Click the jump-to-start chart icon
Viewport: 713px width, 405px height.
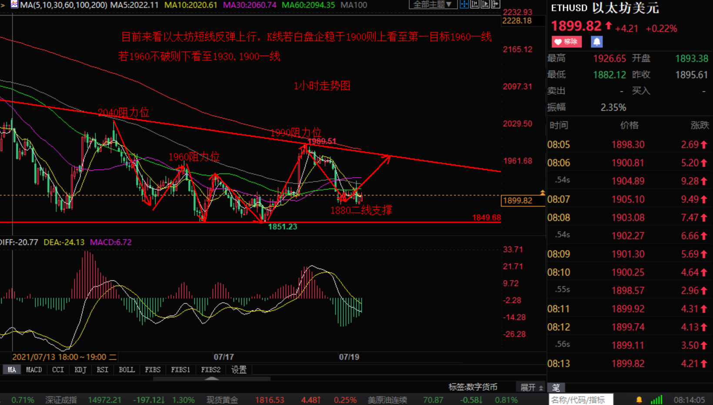[x=475, y=4]
